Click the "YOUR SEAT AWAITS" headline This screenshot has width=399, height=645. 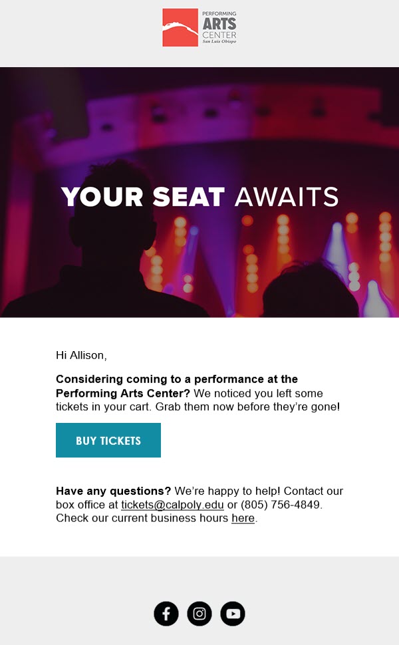tap(199, 197)
